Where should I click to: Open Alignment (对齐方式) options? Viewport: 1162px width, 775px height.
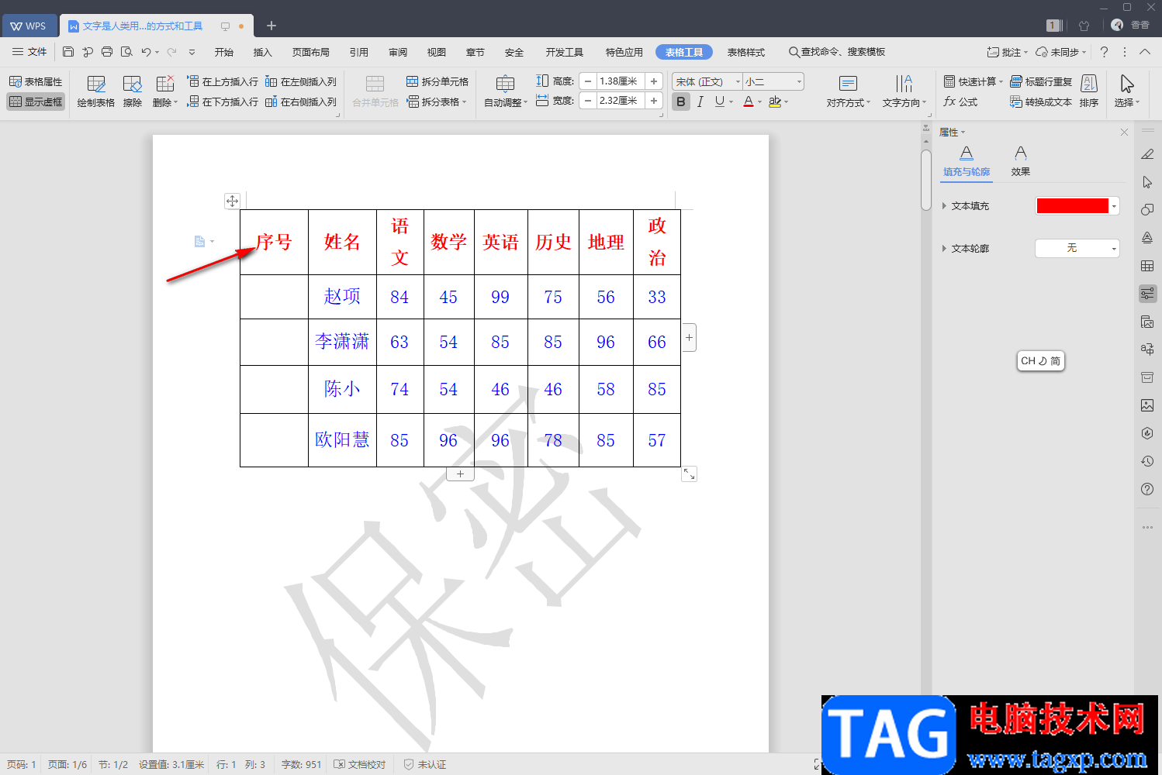pos(849,91)
